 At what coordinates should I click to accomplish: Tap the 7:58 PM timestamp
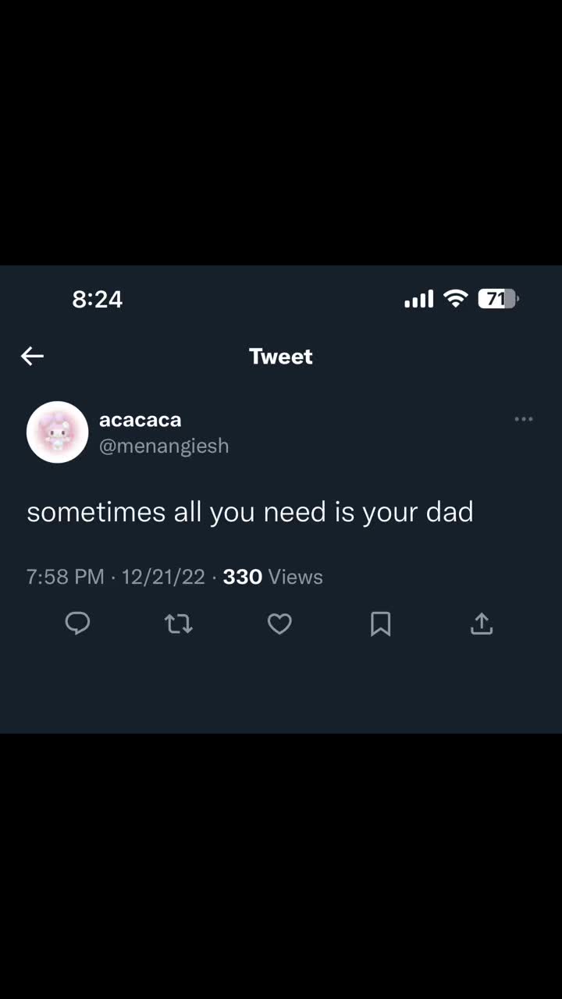65,577
